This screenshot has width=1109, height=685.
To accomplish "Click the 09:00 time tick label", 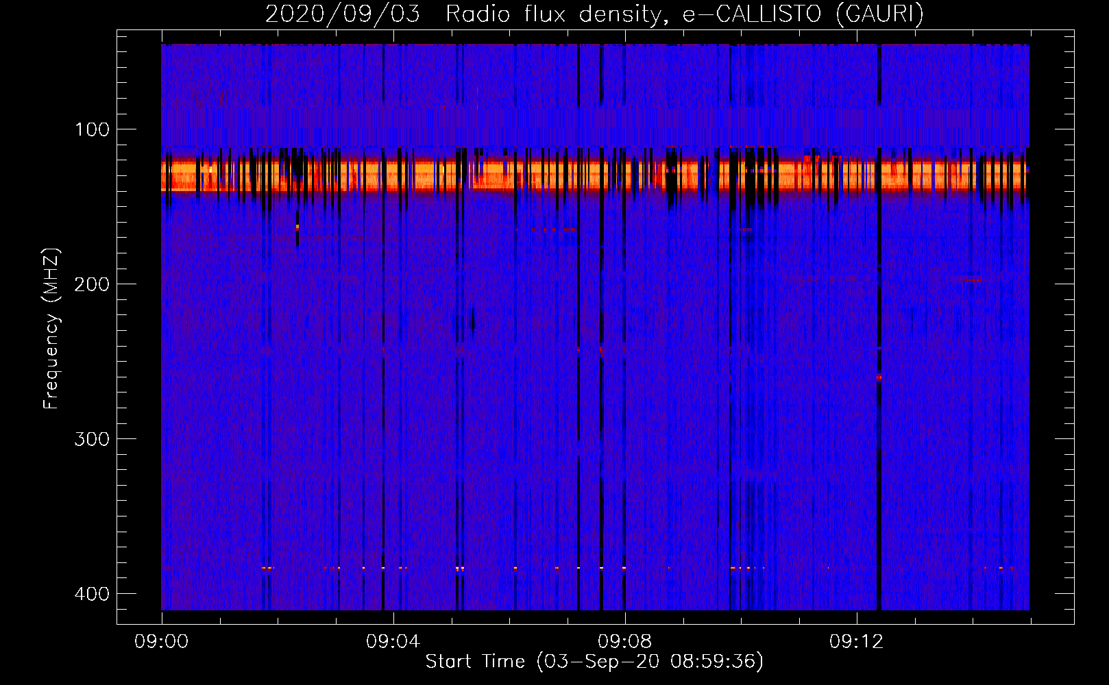I will 162,642.
